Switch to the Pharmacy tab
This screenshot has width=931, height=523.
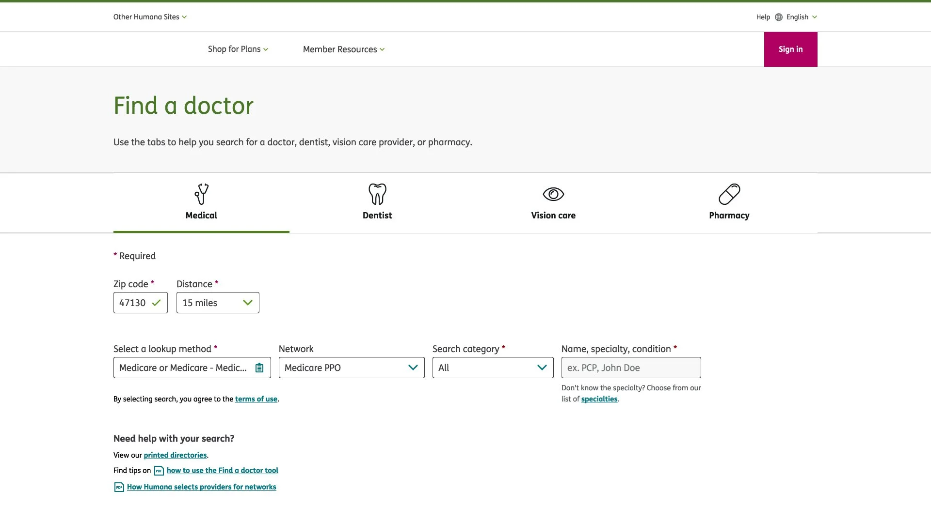(729, 203)
